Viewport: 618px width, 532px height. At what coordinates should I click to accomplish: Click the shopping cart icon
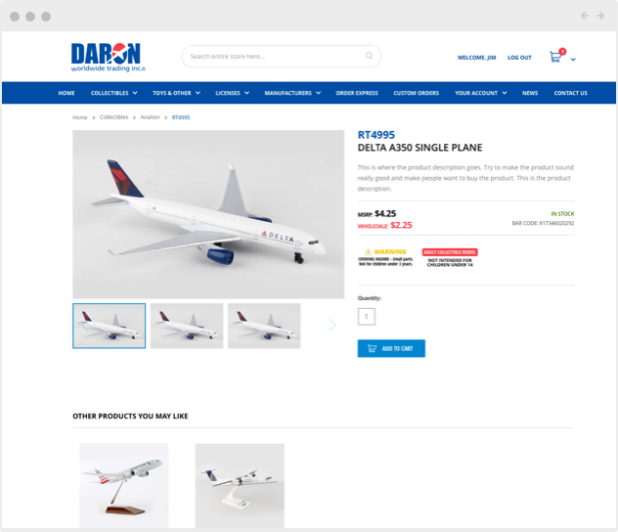pyautogui.click(x=555, y=57)
